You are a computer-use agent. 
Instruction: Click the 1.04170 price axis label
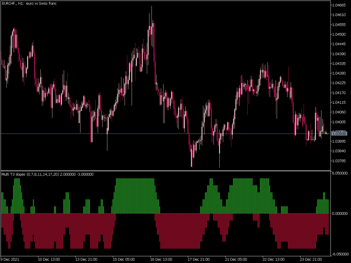[339, 93]
